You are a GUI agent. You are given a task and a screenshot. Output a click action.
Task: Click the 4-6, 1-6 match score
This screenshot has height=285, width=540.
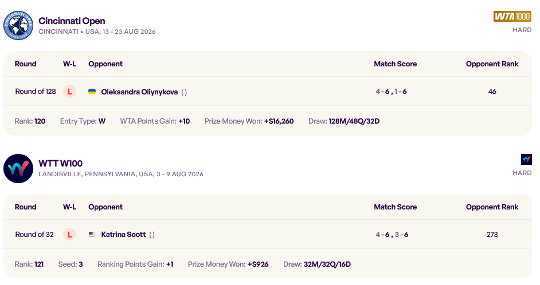[391, 92]
